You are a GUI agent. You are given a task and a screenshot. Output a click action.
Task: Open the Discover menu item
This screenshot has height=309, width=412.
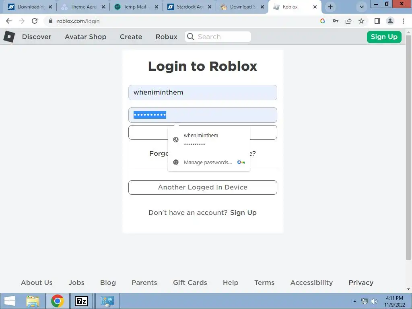(x=37, y=37)
